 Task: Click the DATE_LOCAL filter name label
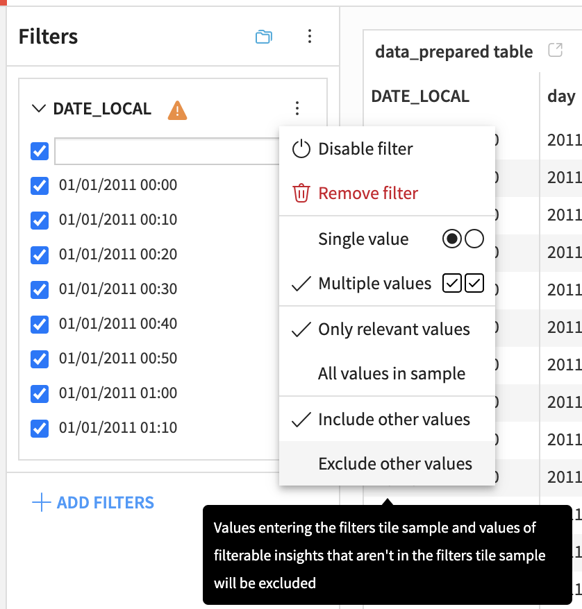pos(102,109)
